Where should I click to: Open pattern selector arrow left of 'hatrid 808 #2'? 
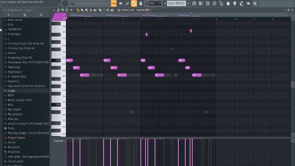(165, 3)
